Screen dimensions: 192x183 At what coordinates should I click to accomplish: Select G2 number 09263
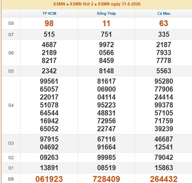point(49,158)
